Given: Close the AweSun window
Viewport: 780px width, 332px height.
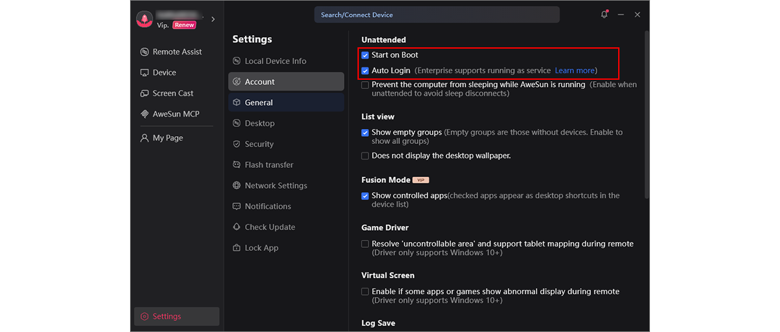Looking at the screenshot, I should pyautogui.click(x=638, y=14).
